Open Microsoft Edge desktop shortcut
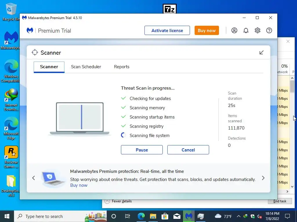The height and width of the screenshot is (222, 297). coord(11,128)
